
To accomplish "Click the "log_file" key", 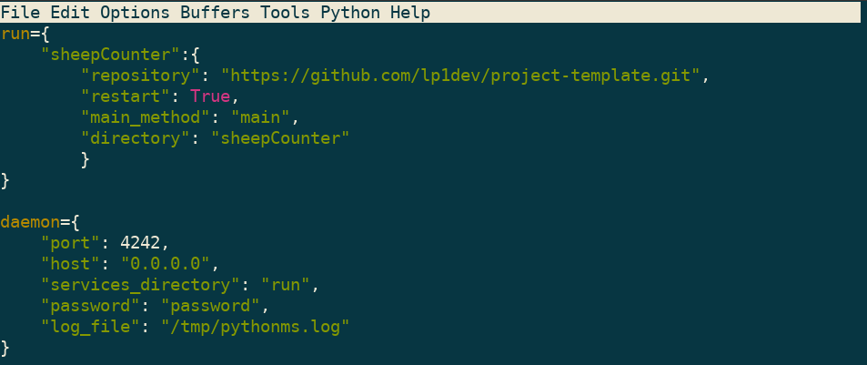I will (90, 327).
